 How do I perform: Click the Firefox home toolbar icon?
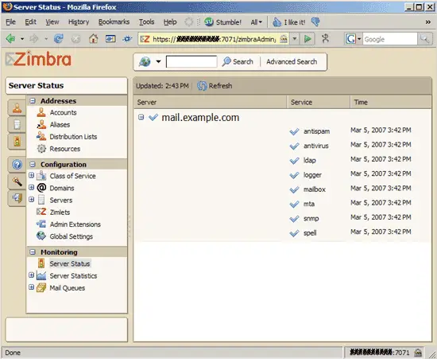(94, 39)
